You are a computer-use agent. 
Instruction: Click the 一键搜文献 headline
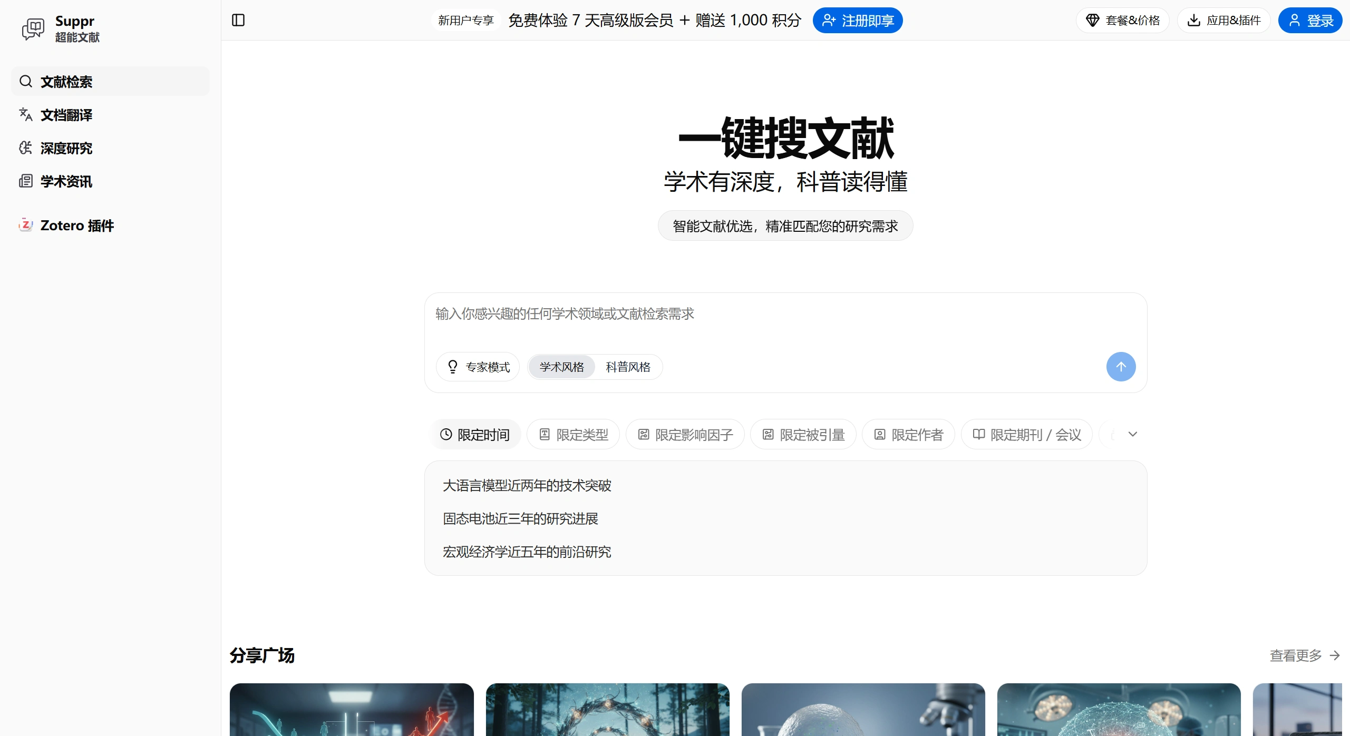click(x=785, y=138)
